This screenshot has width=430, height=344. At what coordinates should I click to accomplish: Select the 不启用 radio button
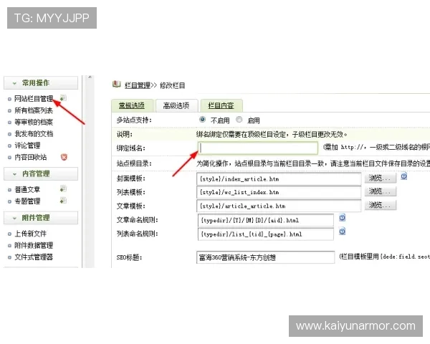202,120
